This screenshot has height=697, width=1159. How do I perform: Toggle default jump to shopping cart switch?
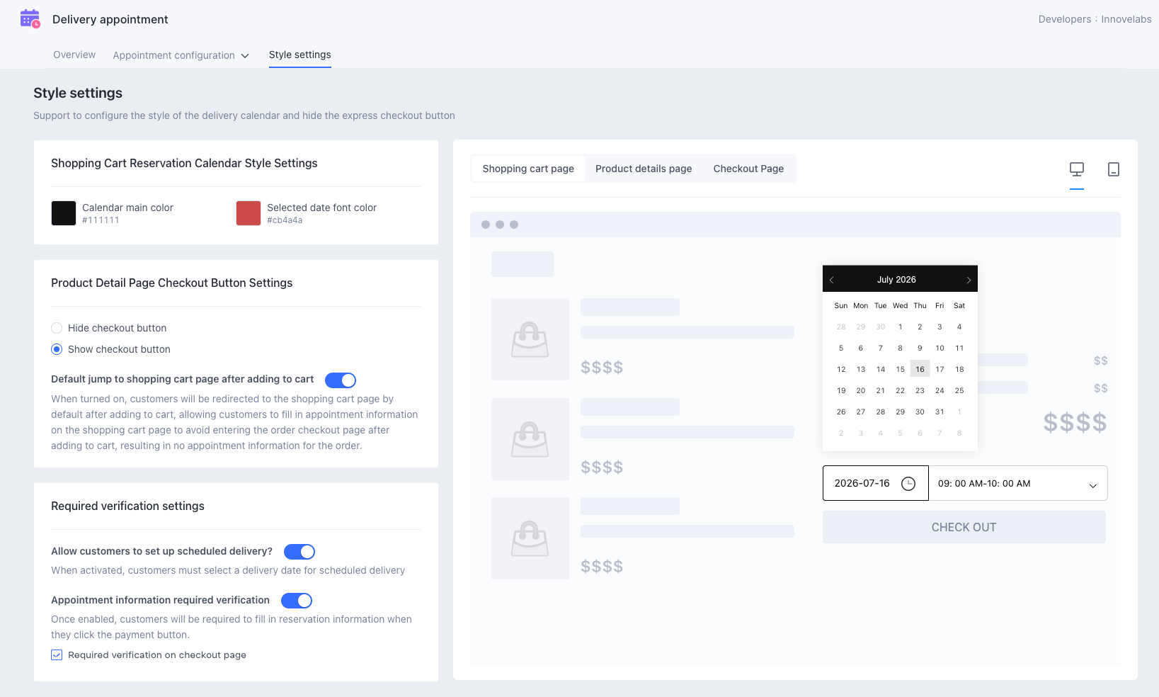click(341, 380)
